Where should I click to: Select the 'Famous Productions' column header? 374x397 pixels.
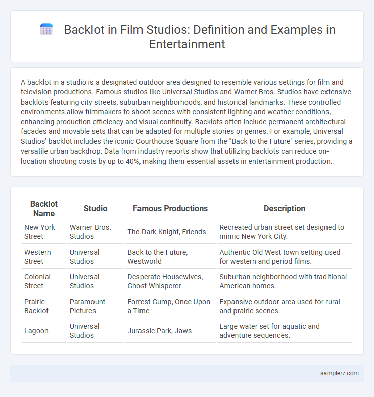pyautogui.click(x=170, y=209)
